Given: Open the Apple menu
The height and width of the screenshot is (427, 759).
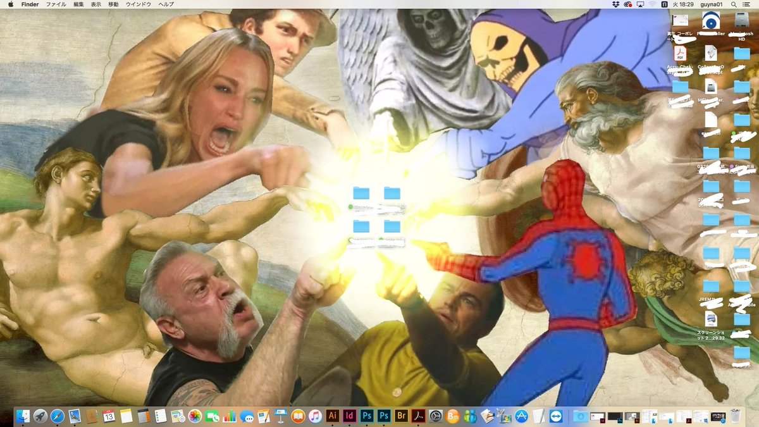Looking at the screenshot, I should click(8, 4).
